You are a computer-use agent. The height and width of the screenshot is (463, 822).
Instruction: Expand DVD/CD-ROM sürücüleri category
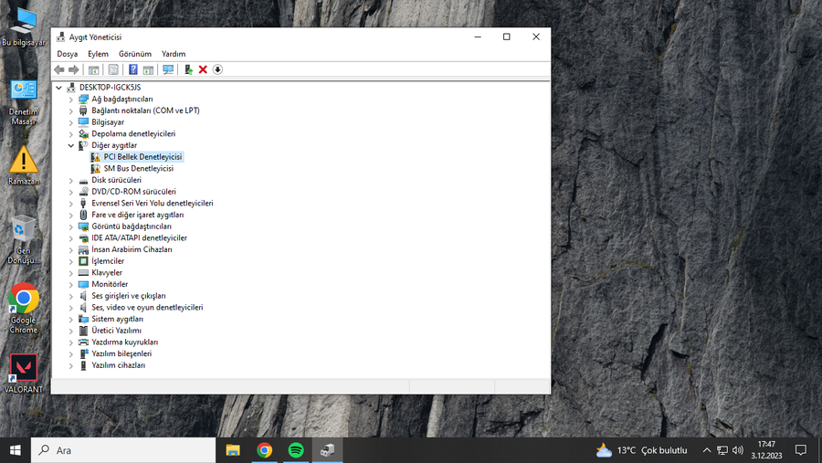pyautogui.click(x=70, y=192)
